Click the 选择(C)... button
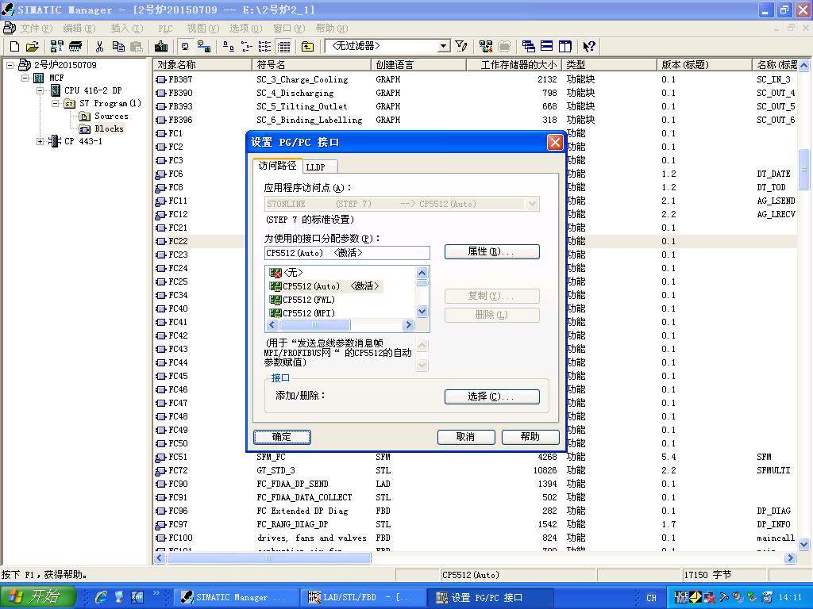Image resolution: width=813 pixels, height=609 pixels. click(x=491, y=396)
